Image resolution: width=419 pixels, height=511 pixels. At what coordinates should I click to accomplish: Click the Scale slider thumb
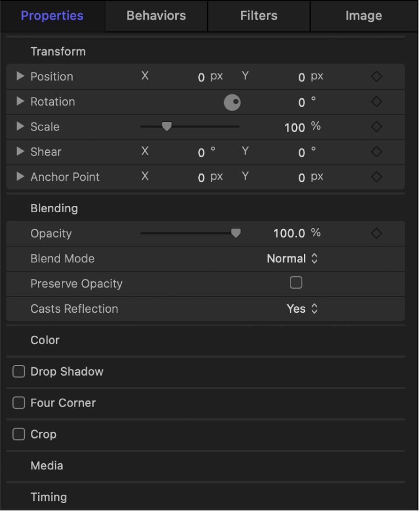(166, 126)
